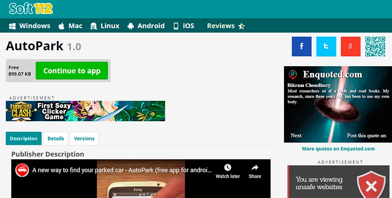Image resolution: width=392 pixels, height=198 pixels.
Task: Click the Enquoted.com logo icon
Action: click(293, 74)
